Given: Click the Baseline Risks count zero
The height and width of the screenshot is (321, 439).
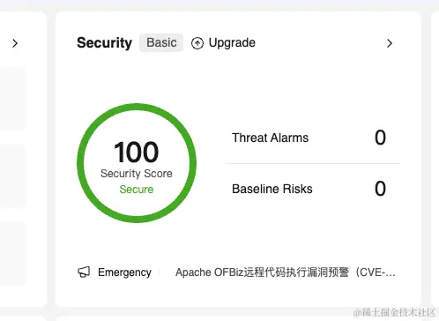Looking at the screenshot, I should (x=380, y=189).
